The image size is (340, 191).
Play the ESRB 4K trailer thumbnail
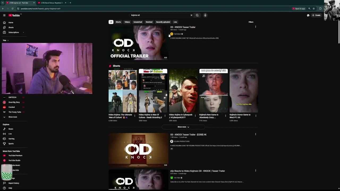138,150
